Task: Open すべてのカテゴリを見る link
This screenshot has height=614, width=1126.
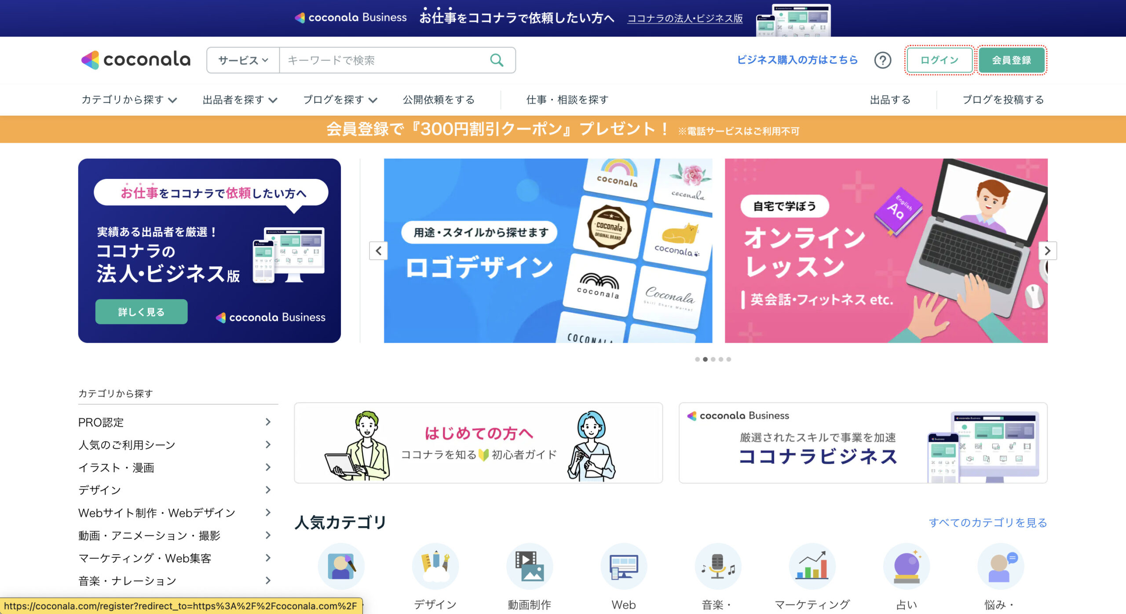Action: click(988, 522)
